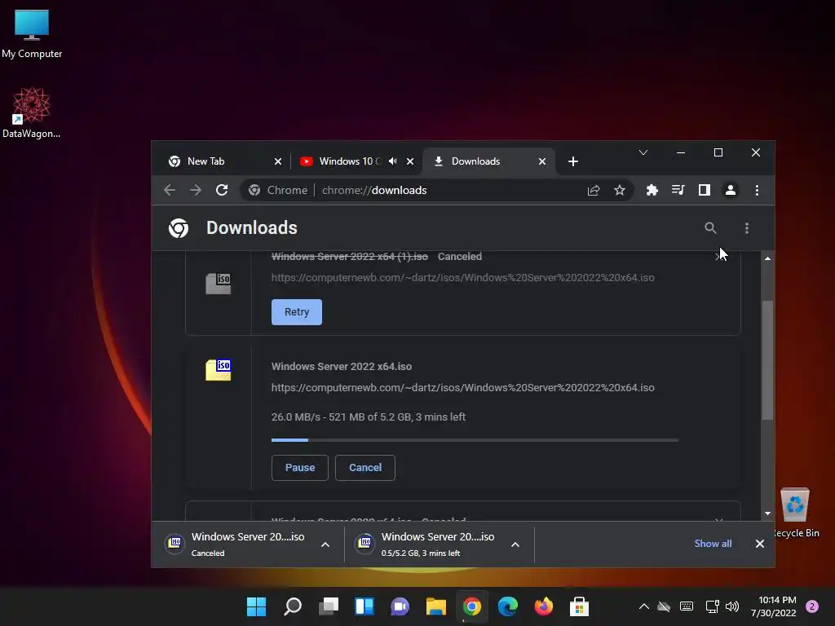Image resolution: width=835 pixels, height=626 pixels.
Task: Click the download progress bar
Action: coord(475,440)
